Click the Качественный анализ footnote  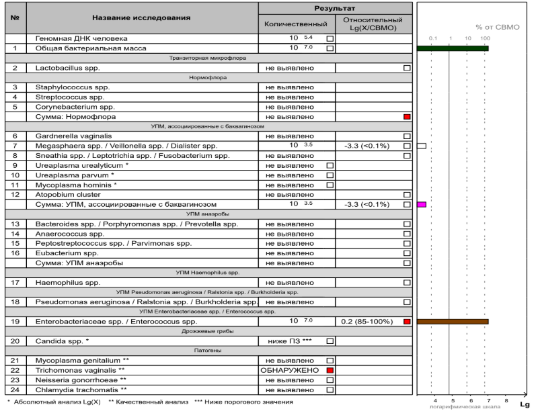149,402
